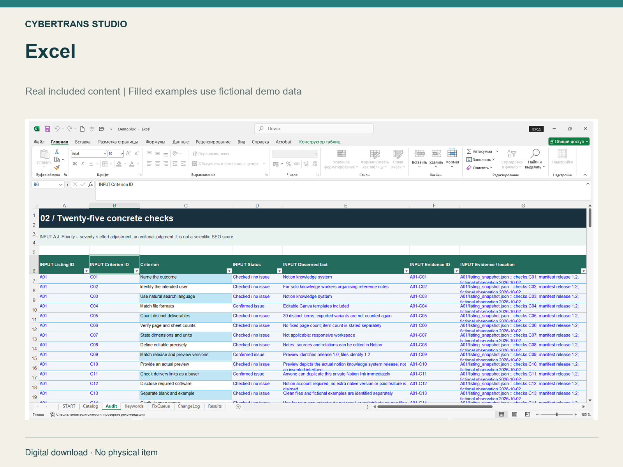623x467 pixels.
Task: Insert function using the fx button
Action: coord(90,184)
